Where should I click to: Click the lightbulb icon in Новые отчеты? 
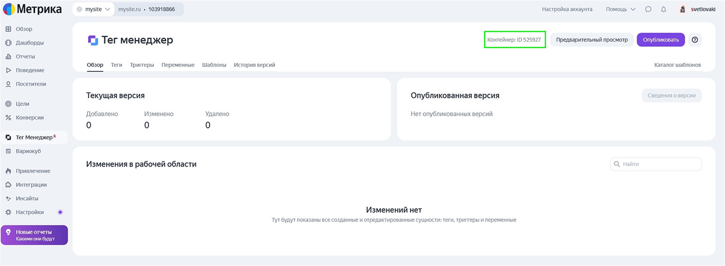pyautogui.click(x=8, y=232)
